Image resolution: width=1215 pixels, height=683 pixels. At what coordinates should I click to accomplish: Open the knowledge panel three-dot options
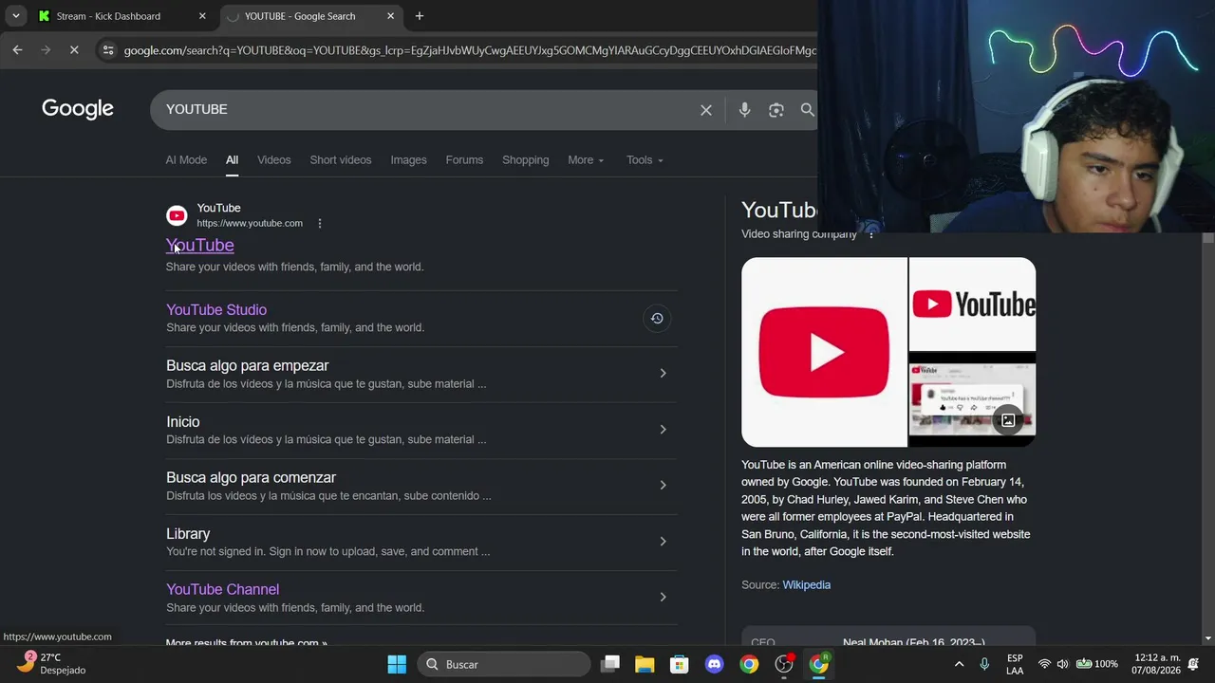click(x=871, y=234)
